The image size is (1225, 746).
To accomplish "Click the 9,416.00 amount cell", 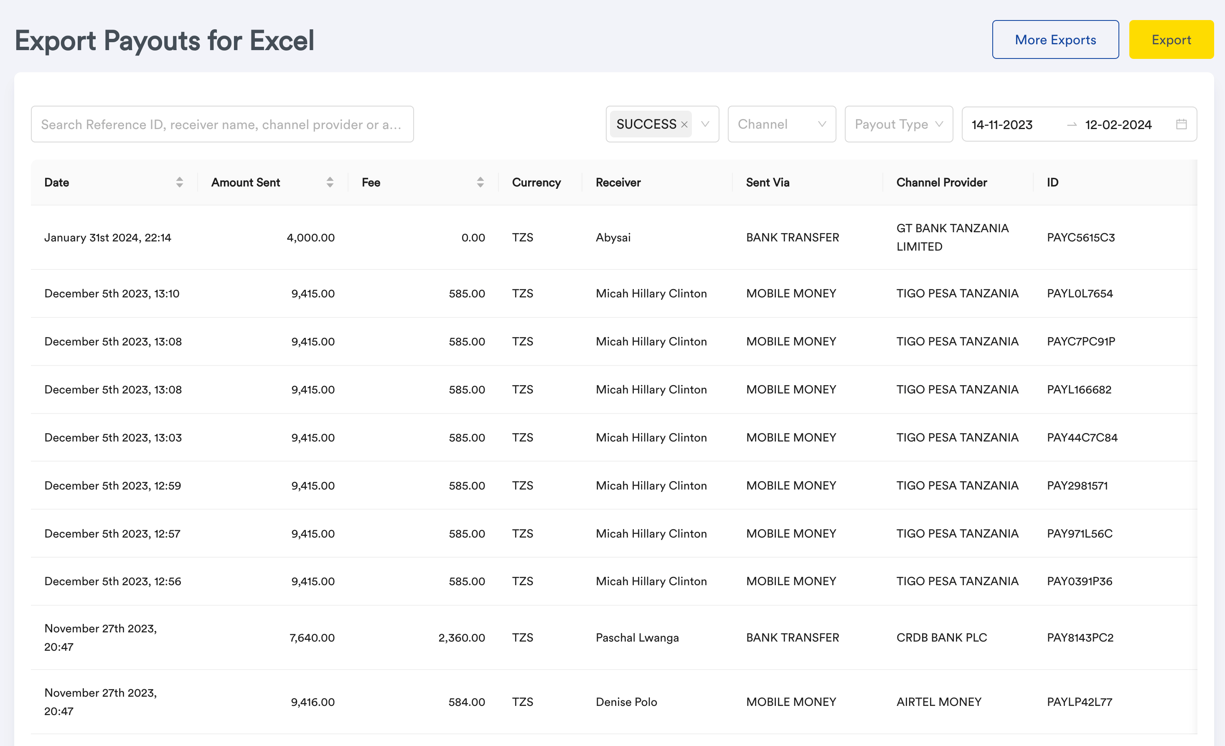I will tap(313, 702).
